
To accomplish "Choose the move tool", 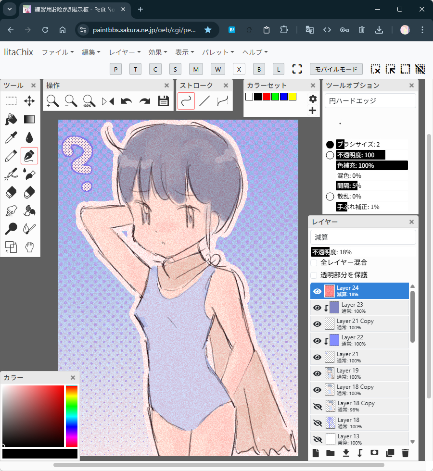I will [29, 101].
